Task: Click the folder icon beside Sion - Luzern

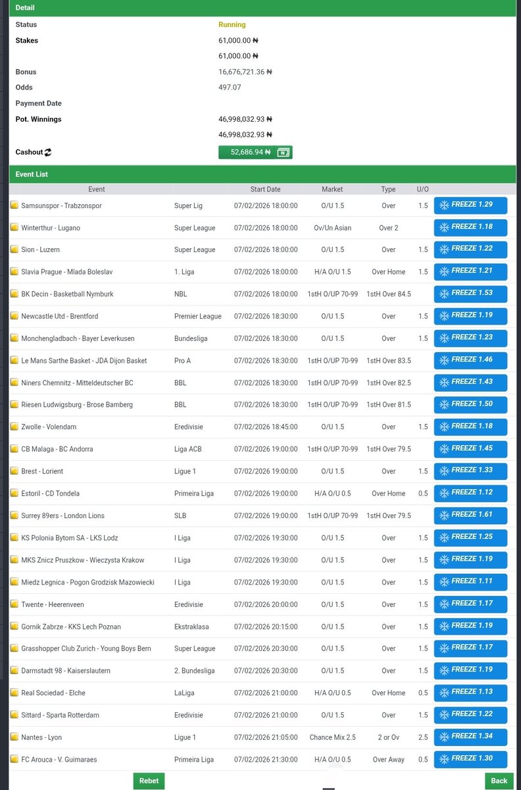Action: (14, 250)
